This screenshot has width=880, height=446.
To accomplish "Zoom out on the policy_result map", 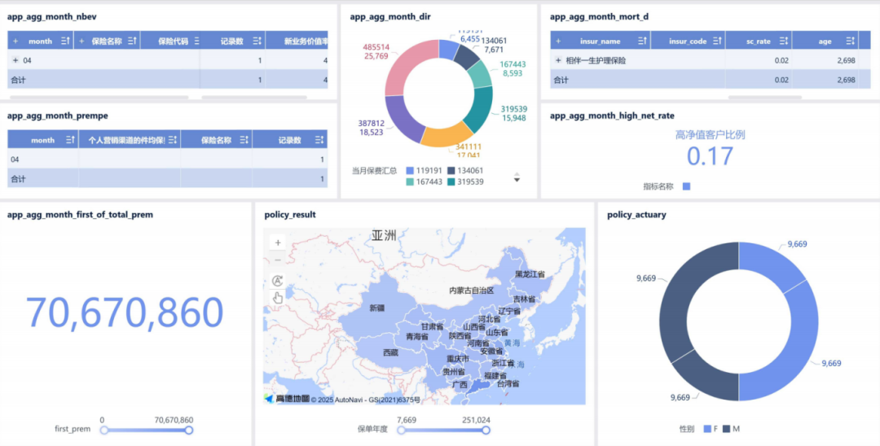I will tap(278, 260).
